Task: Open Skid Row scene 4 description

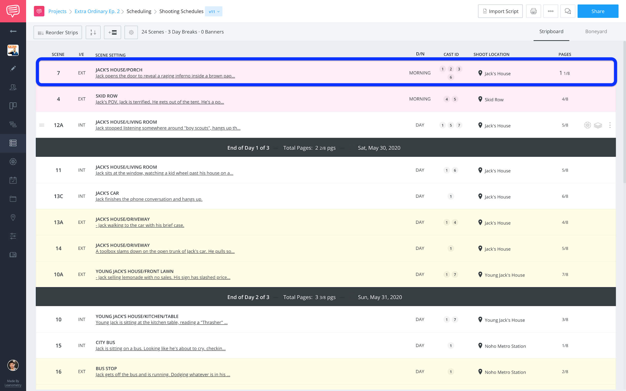Action: 160,102
